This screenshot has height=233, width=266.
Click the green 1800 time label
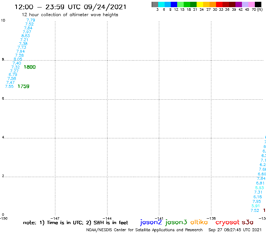(30, 67)
